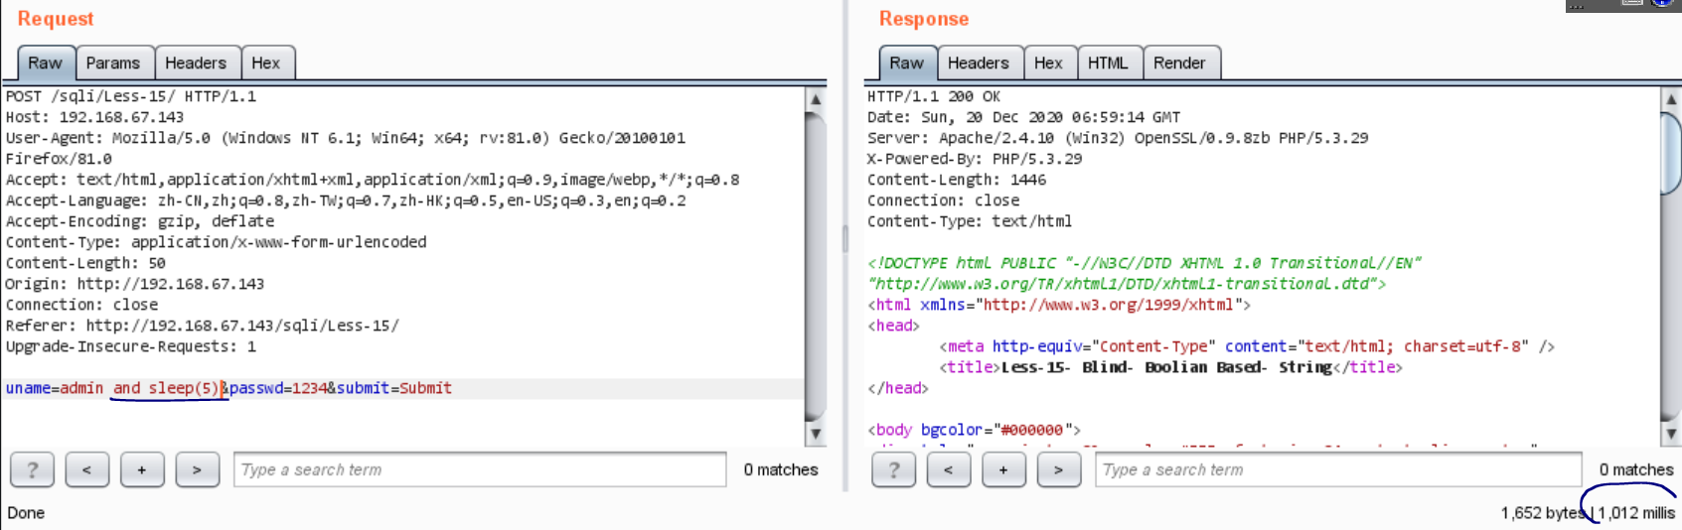Click the Referer header line
The image size is (1682, 530).
pyautogui.click(x=203, y=326)
